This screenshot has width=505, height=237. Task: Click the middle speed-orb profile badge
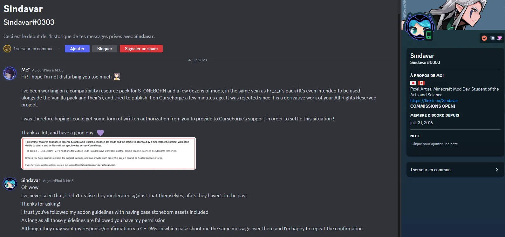point(492,38)
